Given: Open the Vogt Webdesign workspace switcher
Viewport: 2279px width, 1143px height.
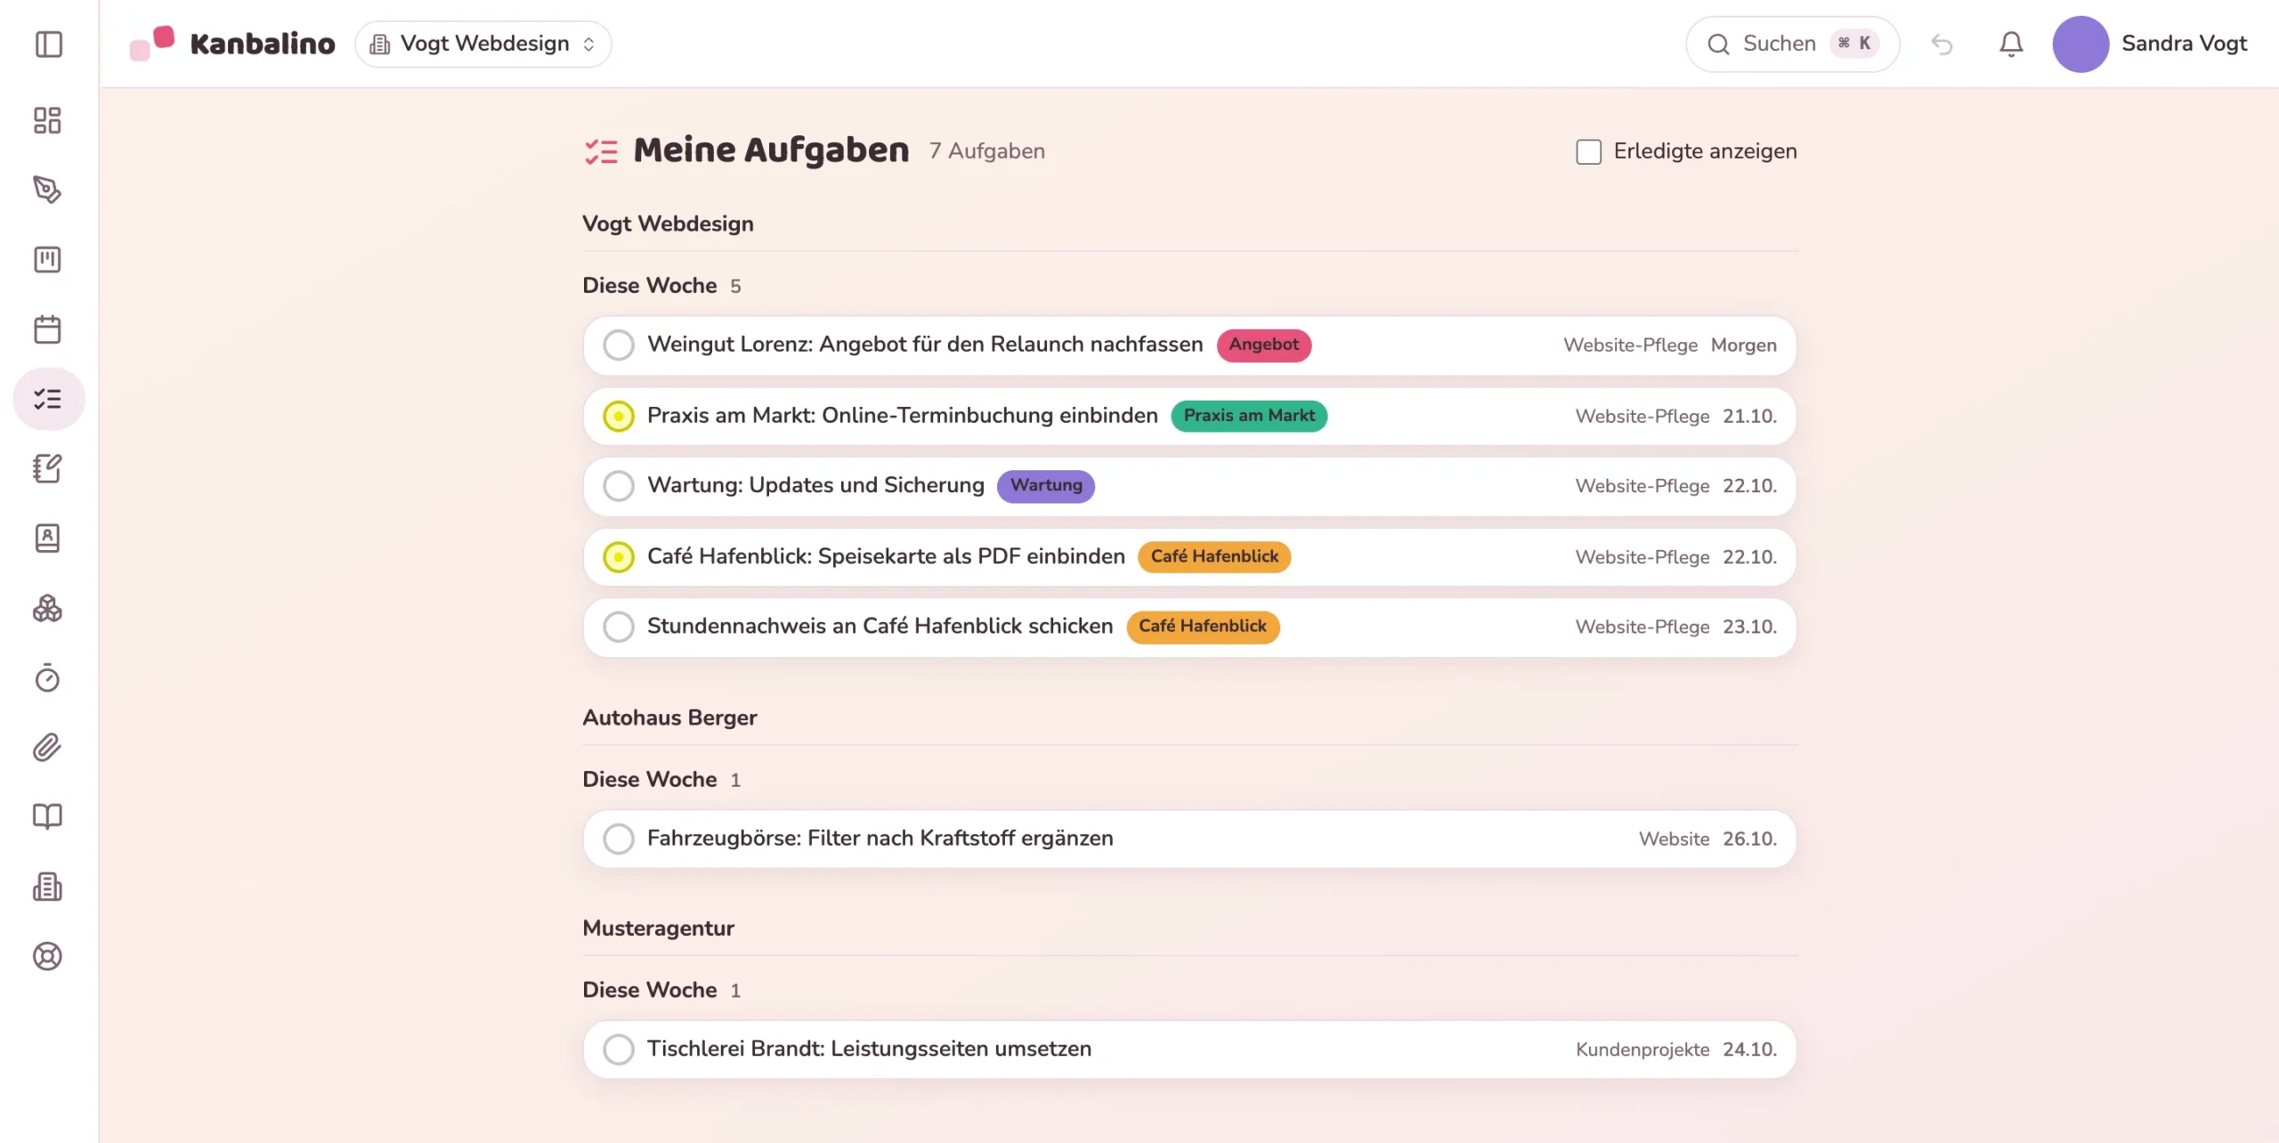Looking at the screenshot, I should click(483, 44).
